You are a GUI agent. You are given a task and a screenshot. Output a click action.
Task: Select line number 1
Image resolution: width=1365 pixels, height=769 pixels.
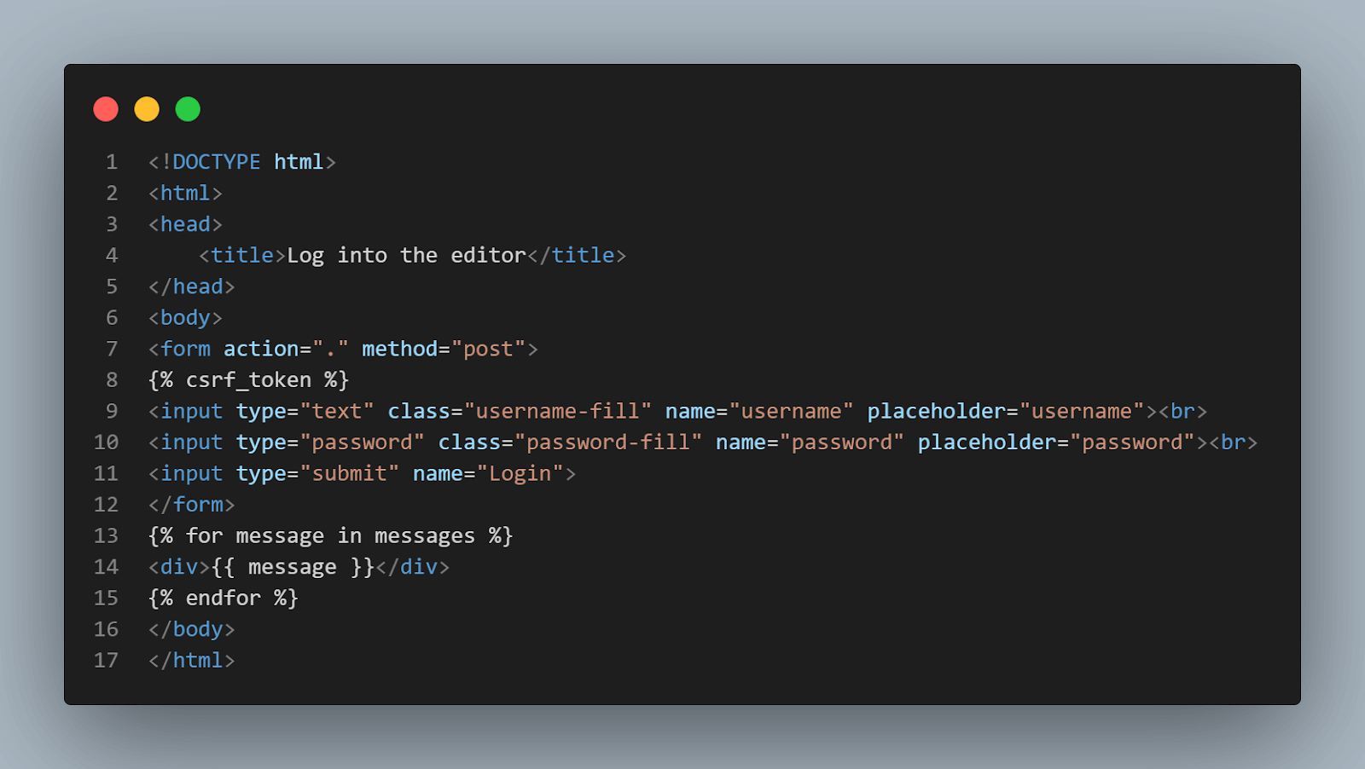112,162
